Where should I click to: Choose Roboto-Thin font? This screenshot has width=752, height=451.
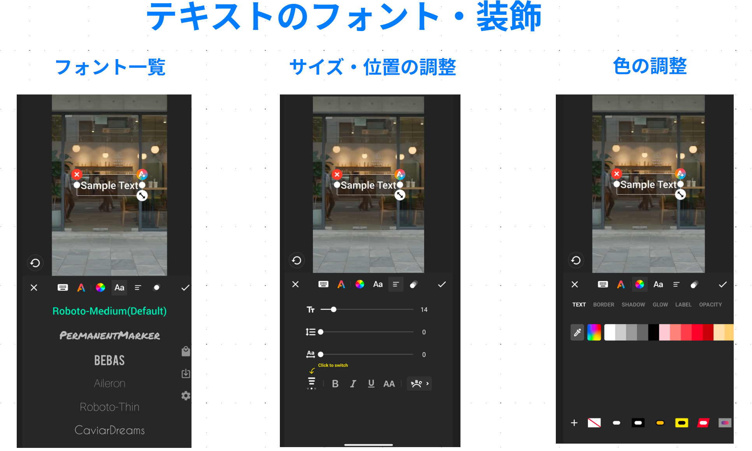[109, 407]
